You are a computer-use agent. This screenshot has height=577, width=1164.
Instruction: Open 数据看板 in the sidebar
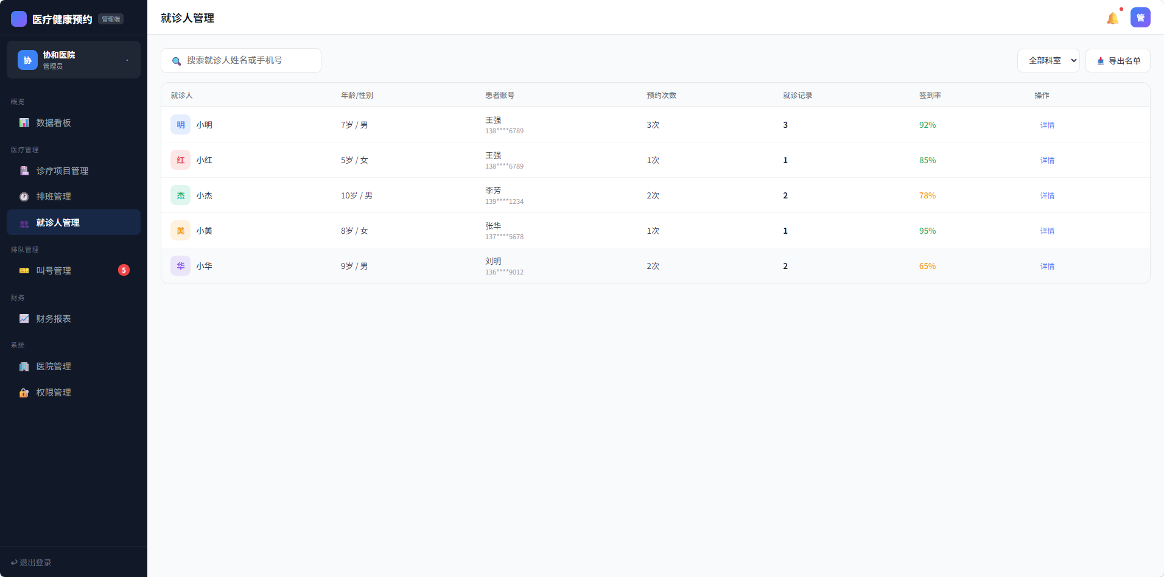[54, 123]
